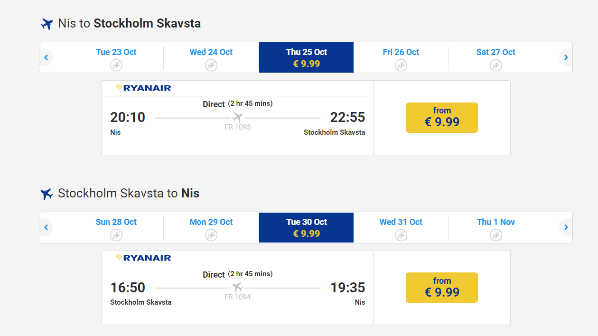Viewport: 598px width, 336px height.
Task: Select the Thu 25 Oct outbound date tab
Action: point(306,57)
